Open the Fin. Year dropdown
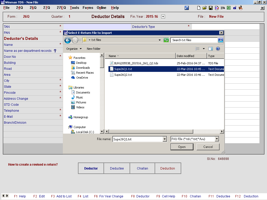 [x=163, y=17]
